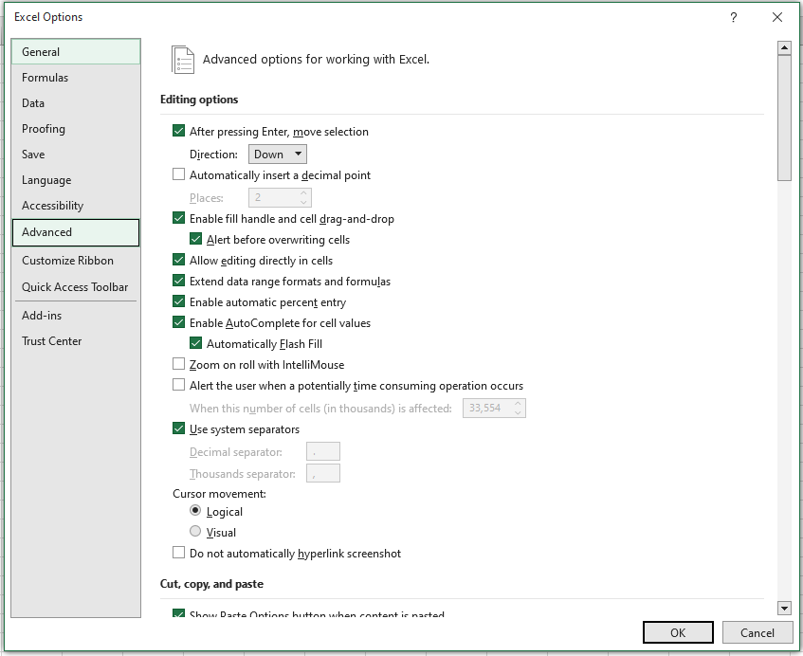Viewport: 803px width, 656px height.
Task: Enable alert for time consuming operation
Action: [x=179, y=385]
